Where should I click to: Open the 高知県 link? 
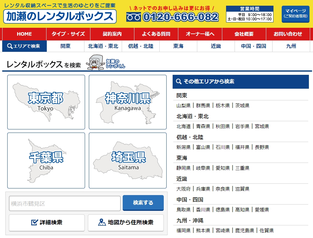point(242,210)
